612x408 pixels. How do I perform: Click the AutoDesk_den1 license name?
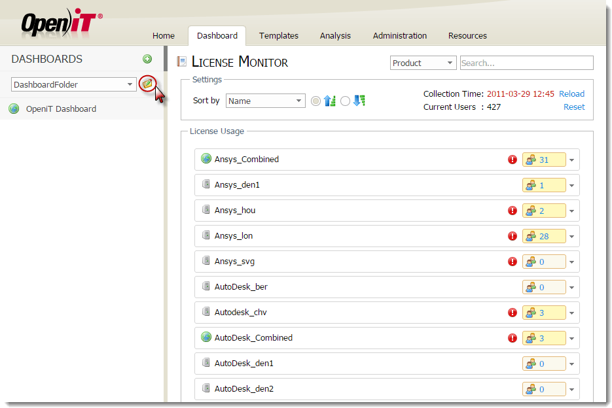[244, 363]
